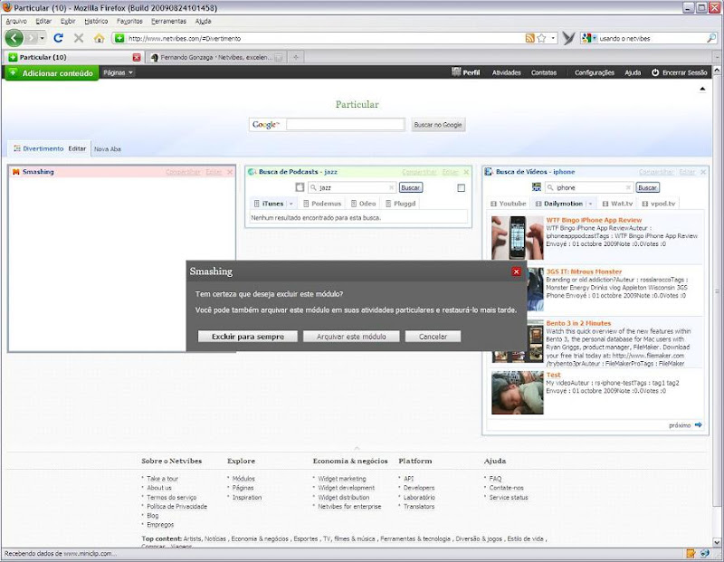
Task: Click the Editar link next to Divertimento tab
Action: 77,148
